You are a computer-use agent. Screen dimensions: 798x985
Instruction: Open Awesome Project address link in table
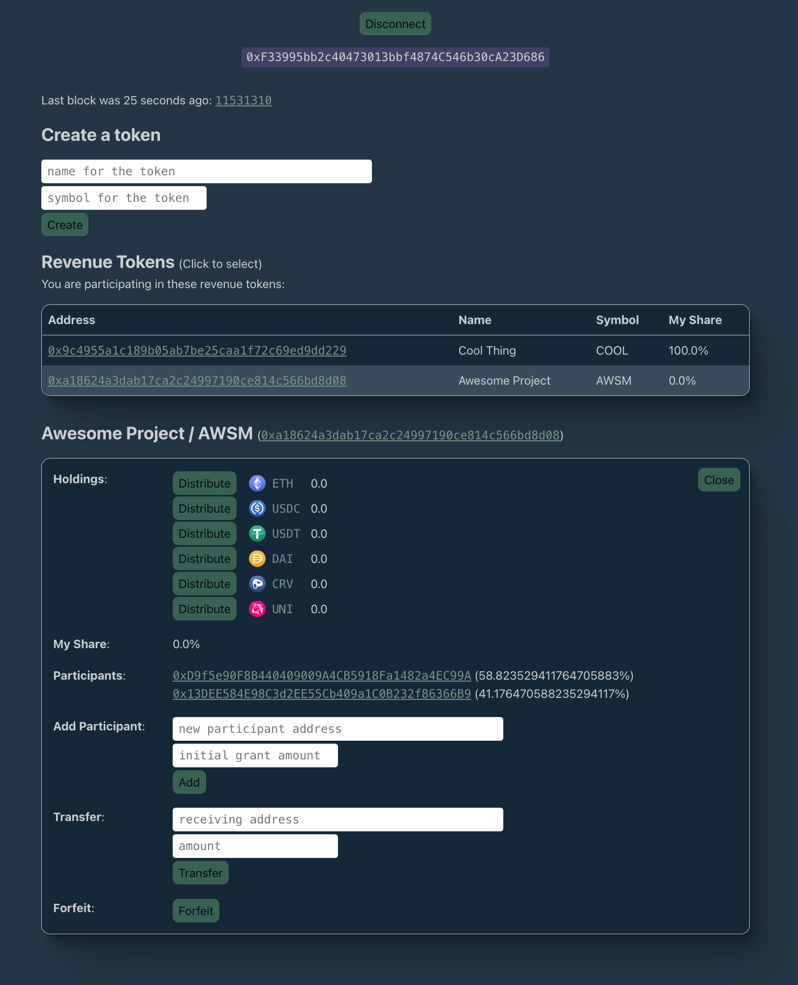(197, 381)
